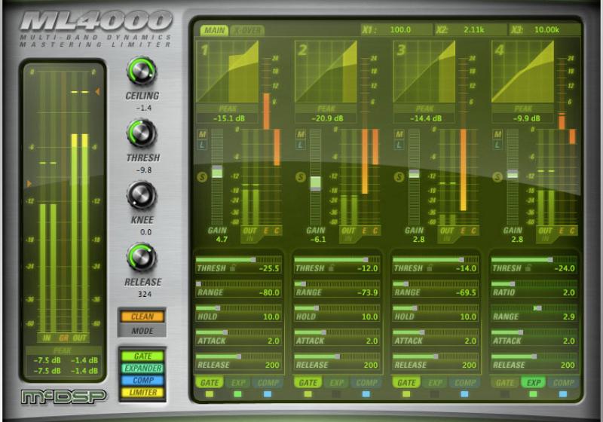
Task: Click the McDSP logo
Action: 63,396
